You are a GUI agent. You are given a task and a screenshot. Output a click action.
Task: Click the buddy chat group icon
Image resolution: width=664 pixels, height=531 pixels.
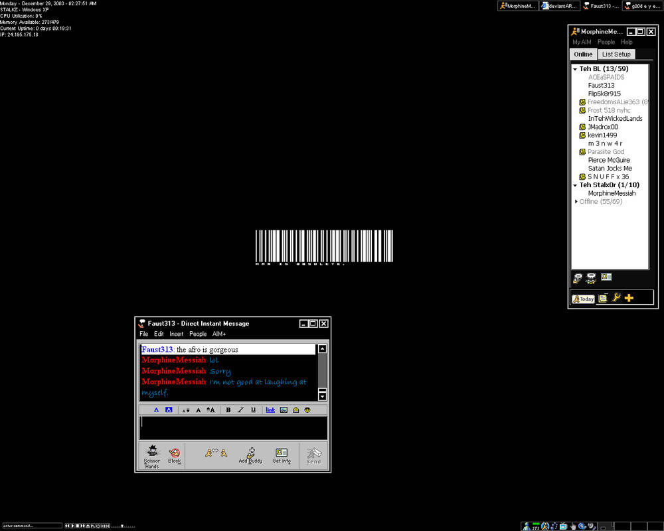pyautogui.click(x=591, y=278)
